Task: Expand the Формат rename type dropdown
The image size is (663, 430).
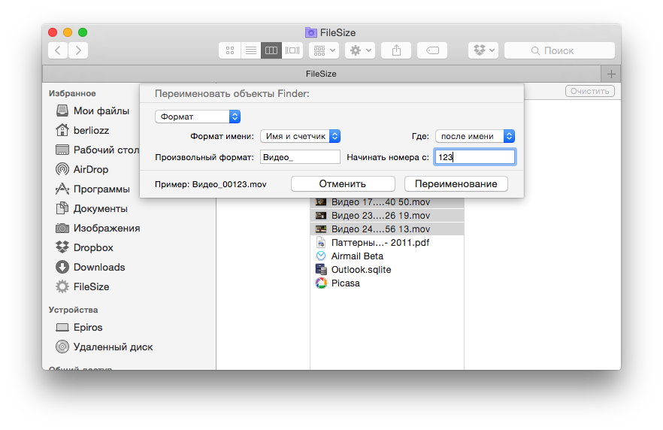Action: (197, 117)
